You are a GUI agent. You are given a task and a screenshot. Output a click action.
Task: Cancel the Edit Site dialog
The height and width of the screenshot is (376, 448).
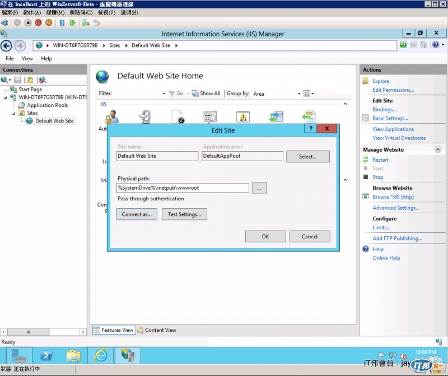coord(310,236)
